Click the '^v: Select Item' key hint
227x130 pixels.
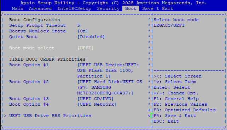[x=175, y=82]
